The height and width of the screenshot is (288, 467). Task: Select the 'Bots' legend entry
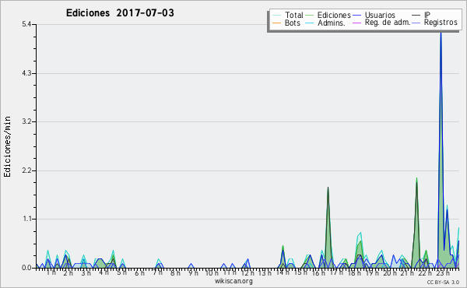coord(292,23)
